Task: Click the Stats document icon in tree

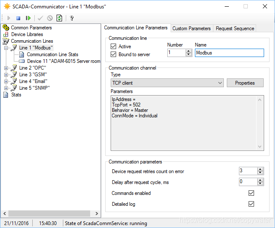Action: pyautogui.click(x=6, y=95)
